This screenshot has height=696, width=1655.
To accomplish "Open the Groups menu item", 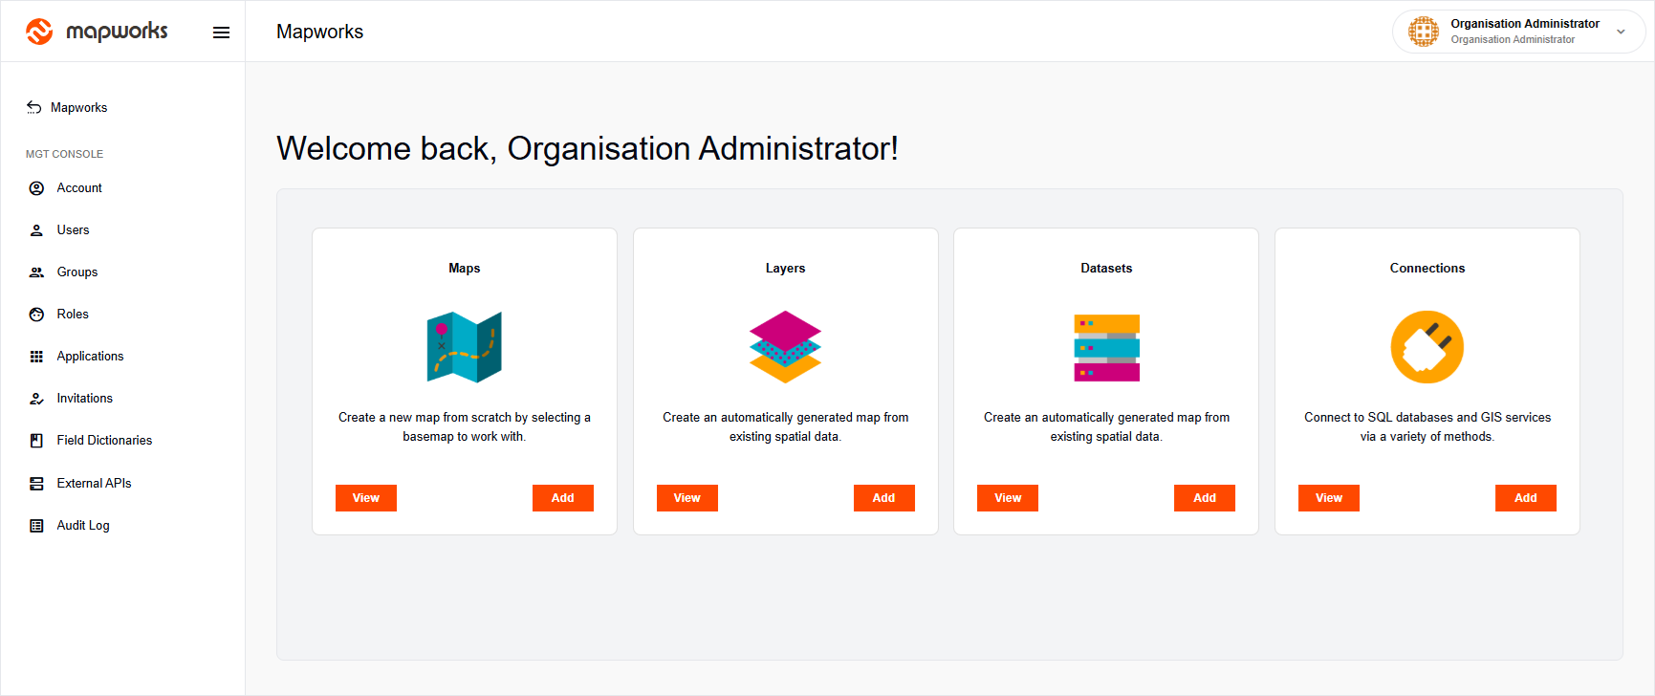I will click(x=77, y=272).
